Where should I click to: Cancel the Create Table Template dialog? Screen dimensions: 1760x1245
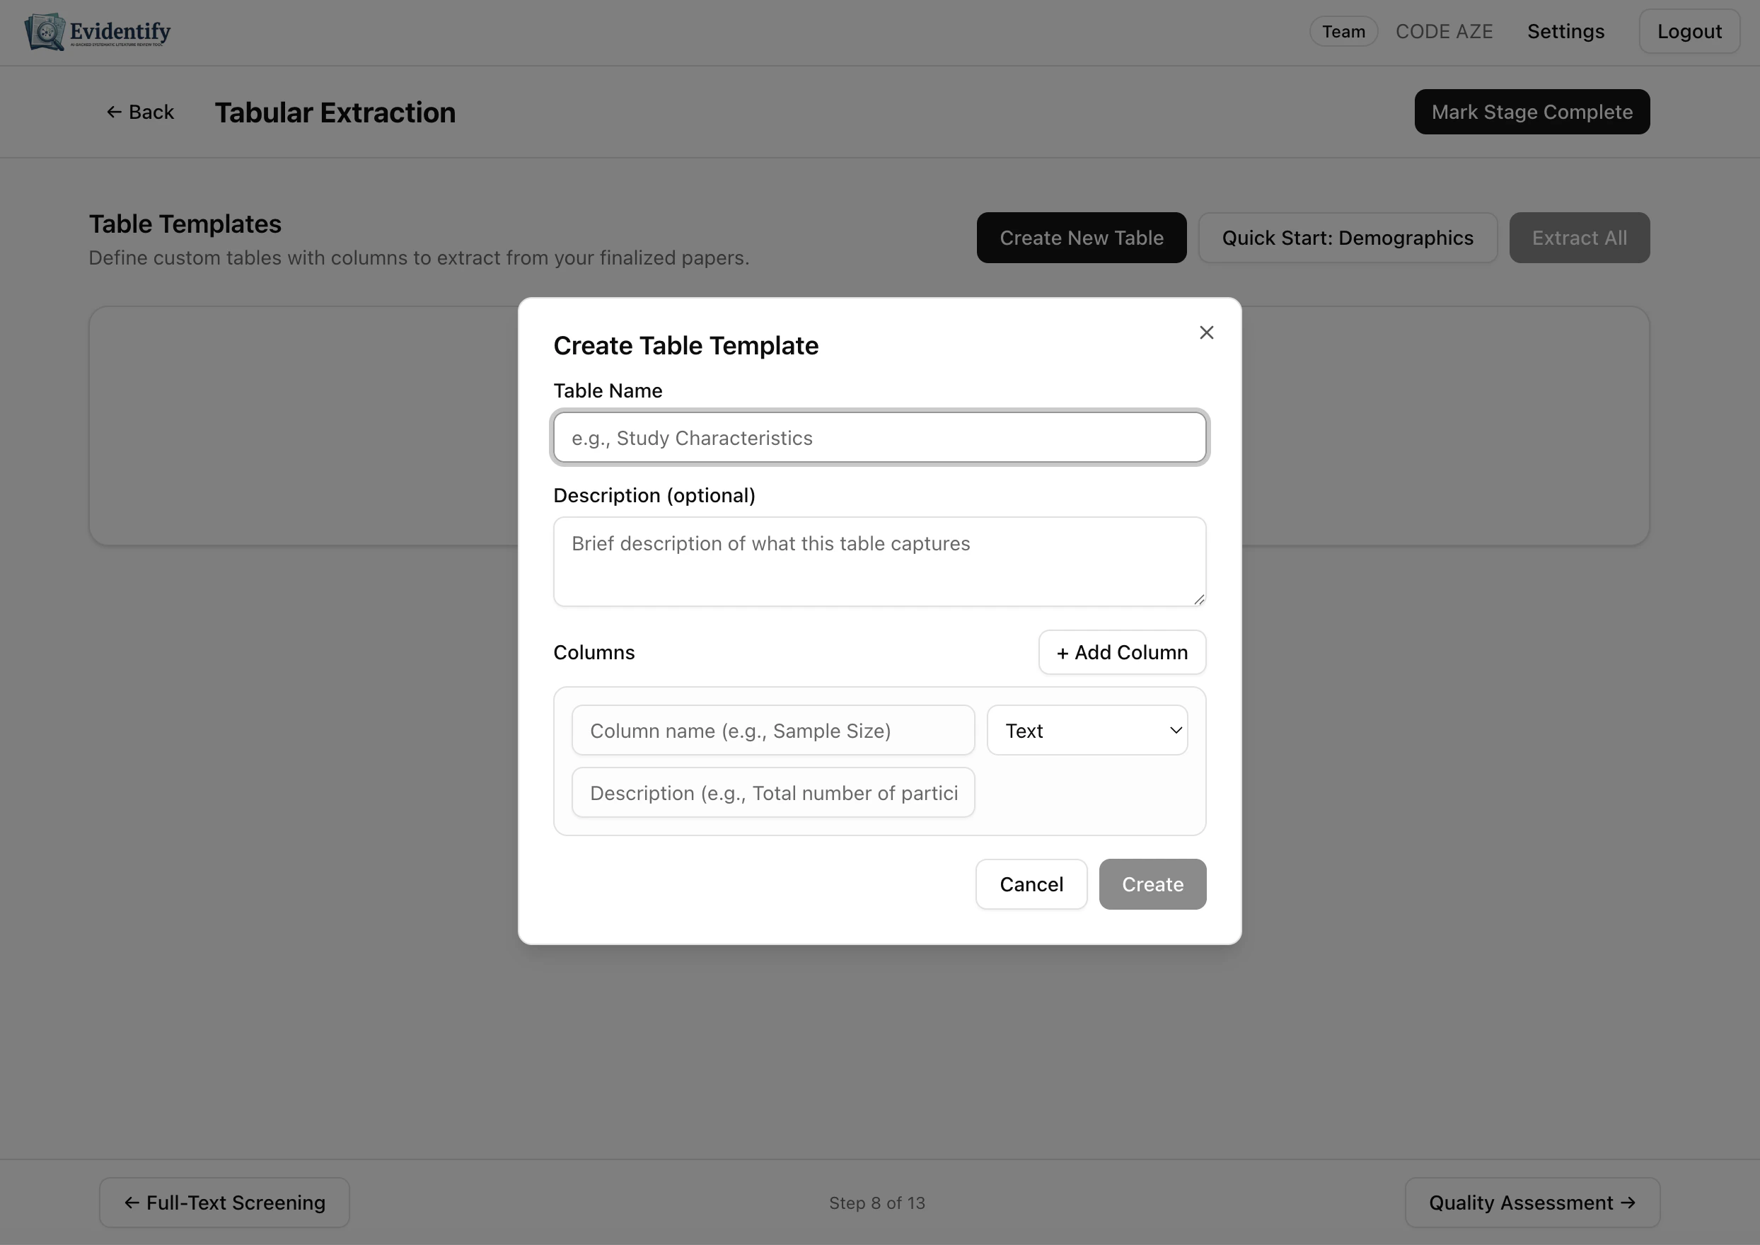point(1031,884)
